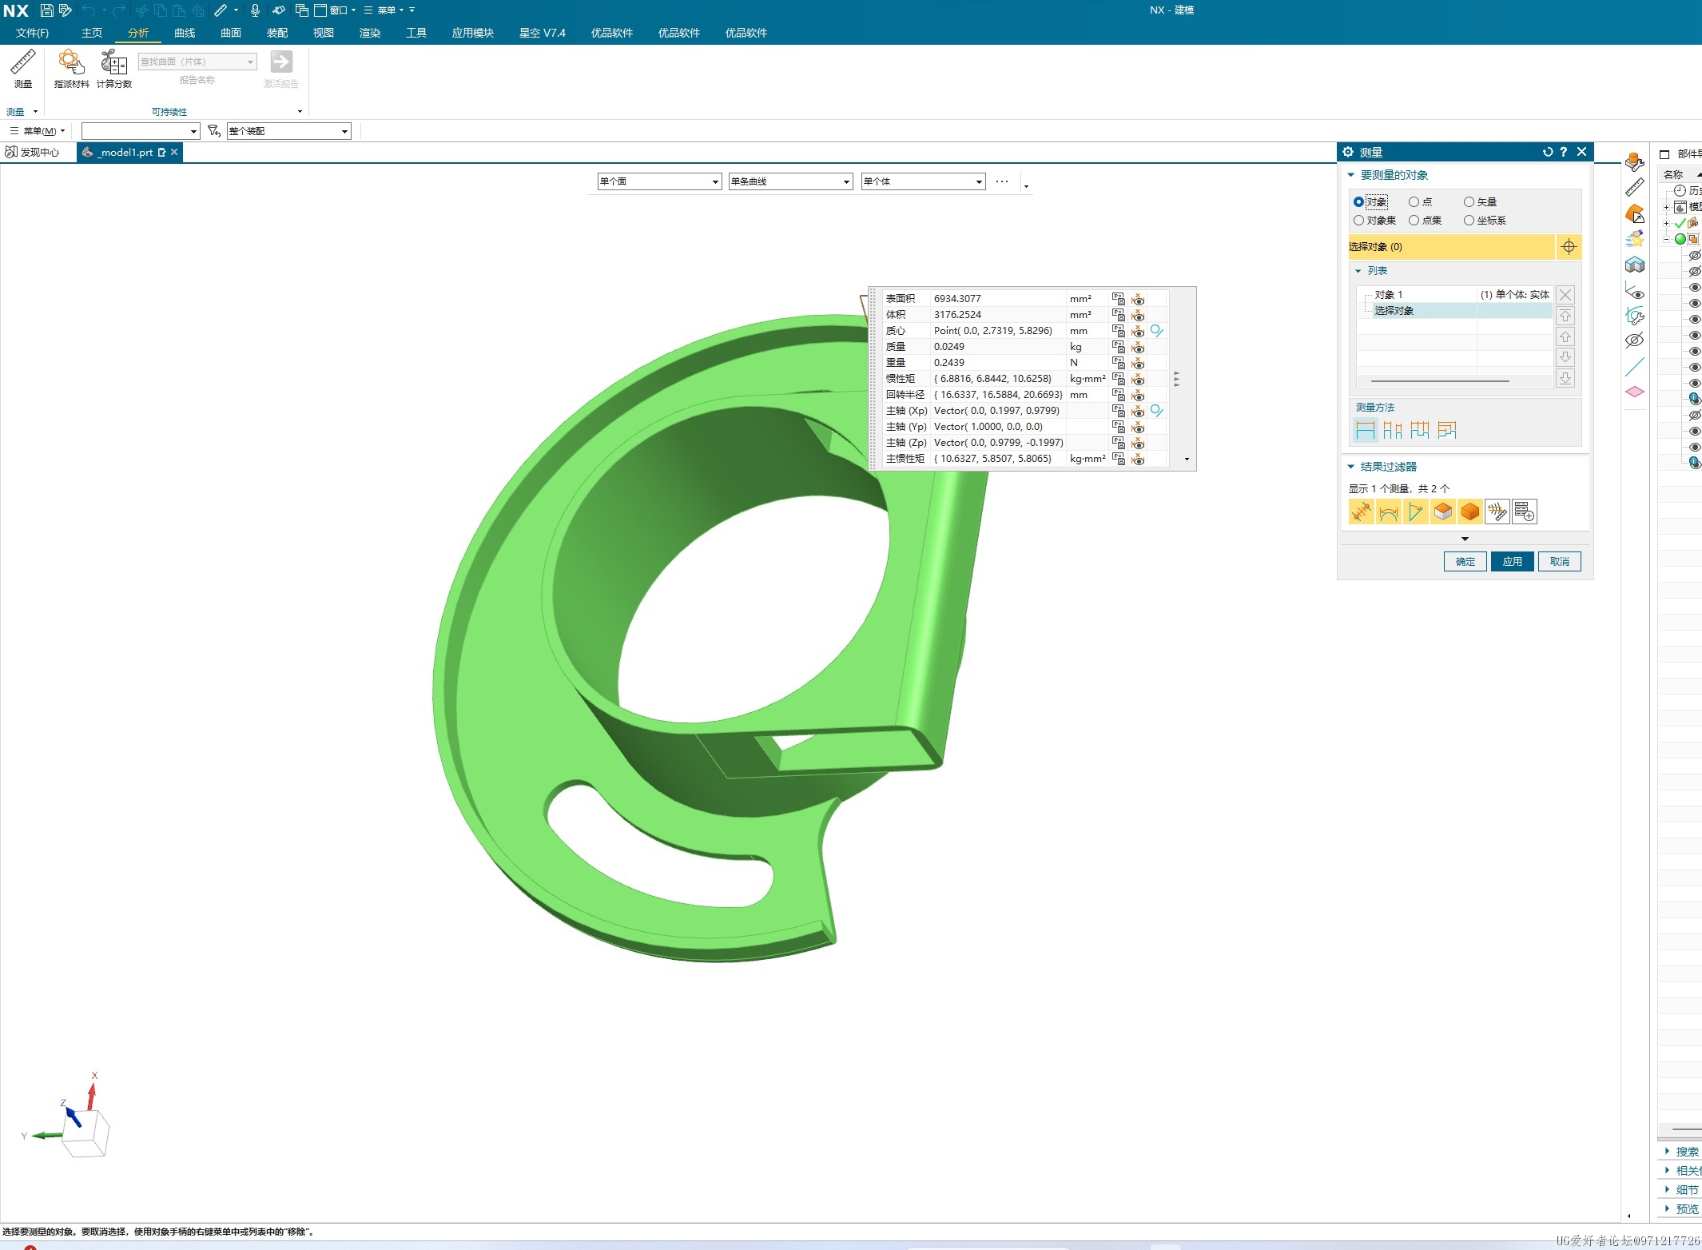1702x1250 pixels.
Task: Click the crossed-out eye icon in right toolbar
Action: pos(1635,340)
